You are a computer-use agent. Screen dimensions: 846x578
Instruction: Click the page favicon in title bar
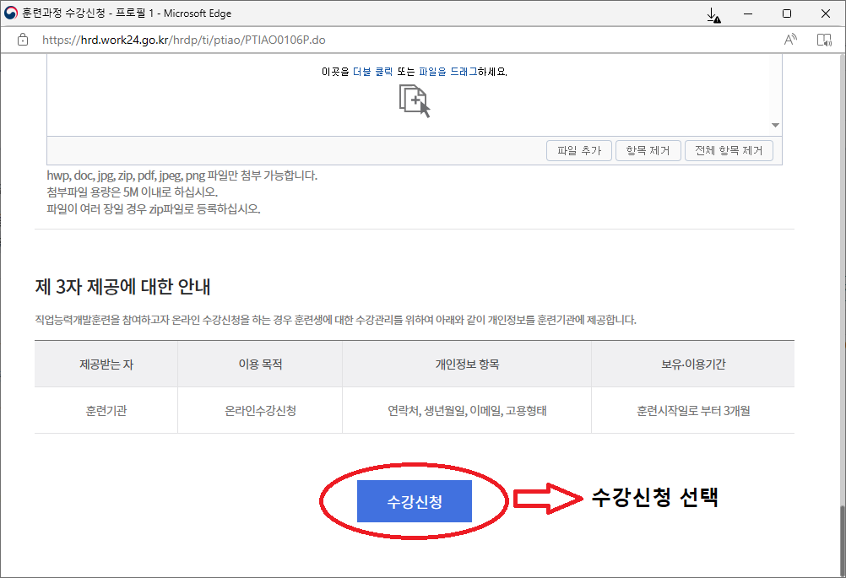click(x=11, y=14)
